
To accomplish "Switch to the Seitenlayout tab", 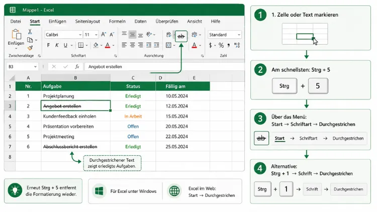I will pyautogui.click(x=87, y=22).
